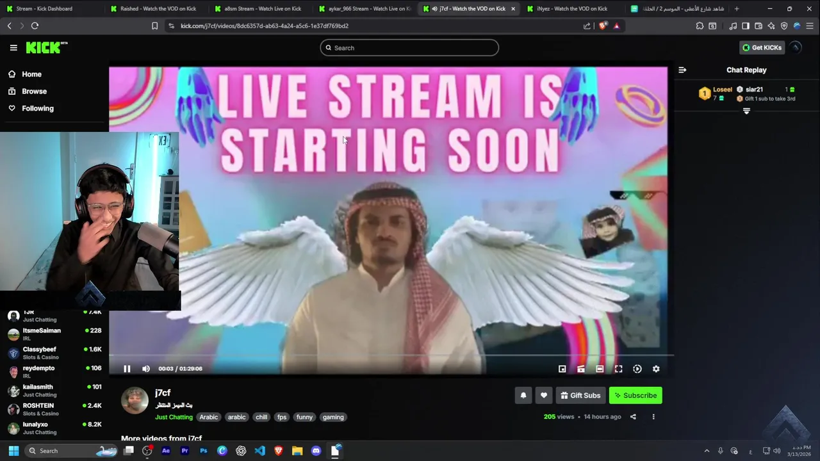Enter fullscreen mode in video player
The image size is (820, 461).
tap(618, 369)
